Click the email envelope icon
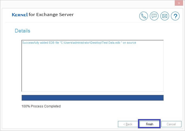This screenshot has width=185, height=131. click(x=165, y=16)
